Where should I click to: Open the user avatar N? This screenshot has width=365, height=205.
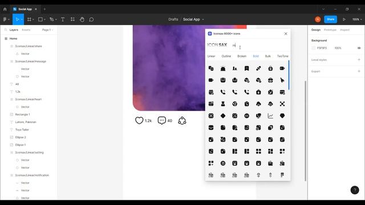318,19
